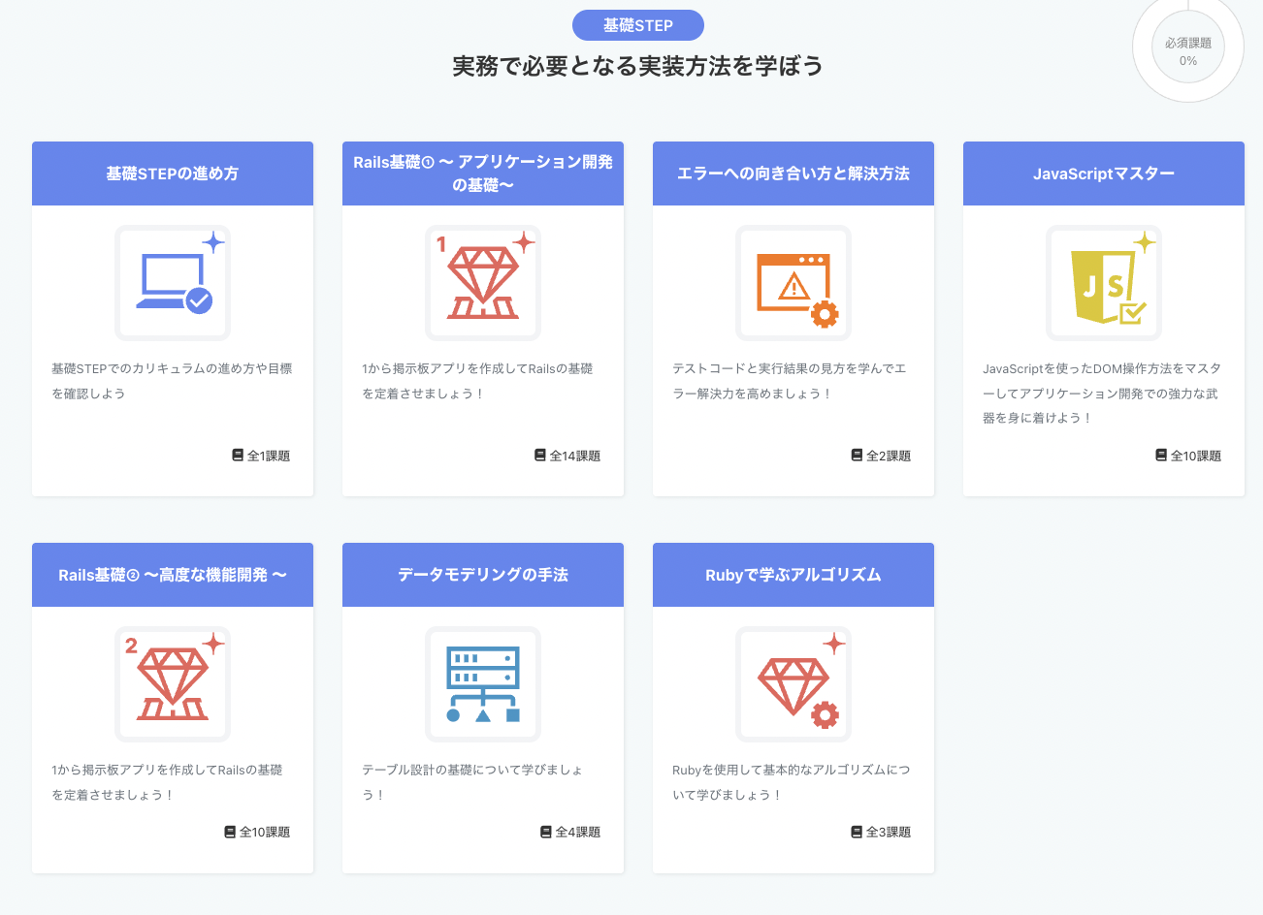Click the 必須課題 0% progress circle

(x=1187, y=51)
